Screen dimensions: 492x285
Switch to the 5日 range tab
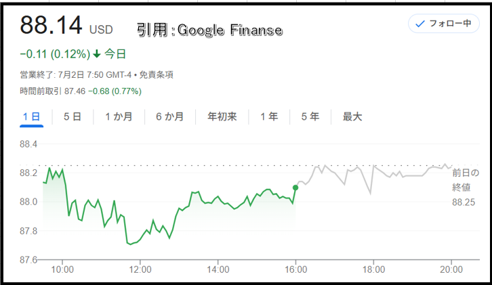[x=73, y=116]
